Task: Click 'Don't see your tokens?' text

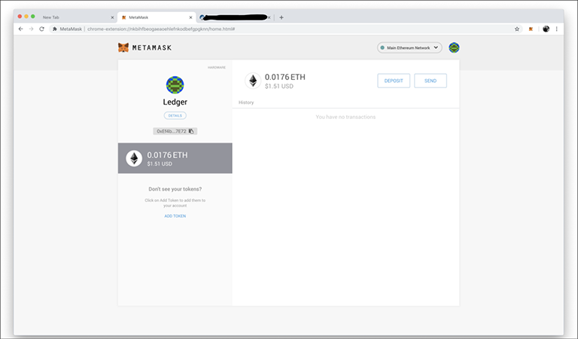Action: click(x=175, y=189)
